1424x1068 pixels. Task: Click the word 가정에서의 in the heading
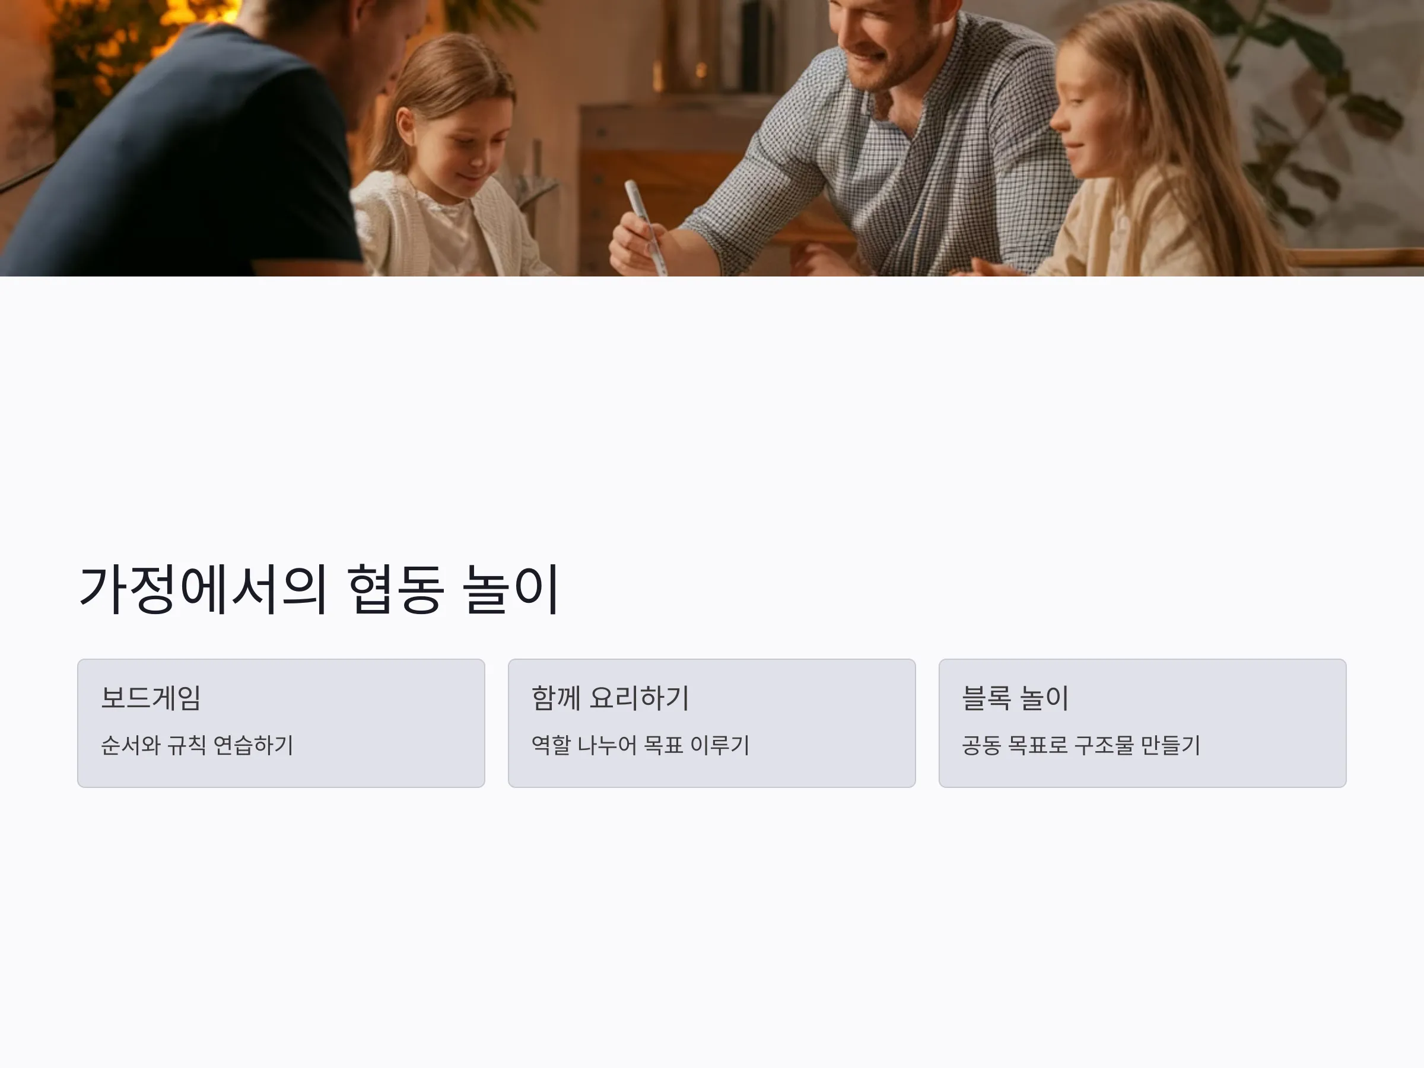point(203,589)
